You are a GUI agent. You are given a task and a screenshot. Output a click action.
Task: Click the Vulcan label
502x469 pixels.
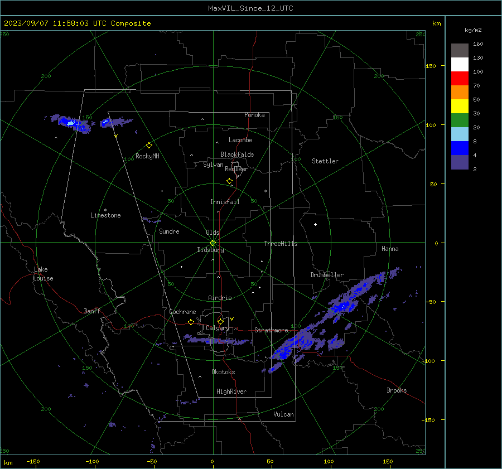283,414
